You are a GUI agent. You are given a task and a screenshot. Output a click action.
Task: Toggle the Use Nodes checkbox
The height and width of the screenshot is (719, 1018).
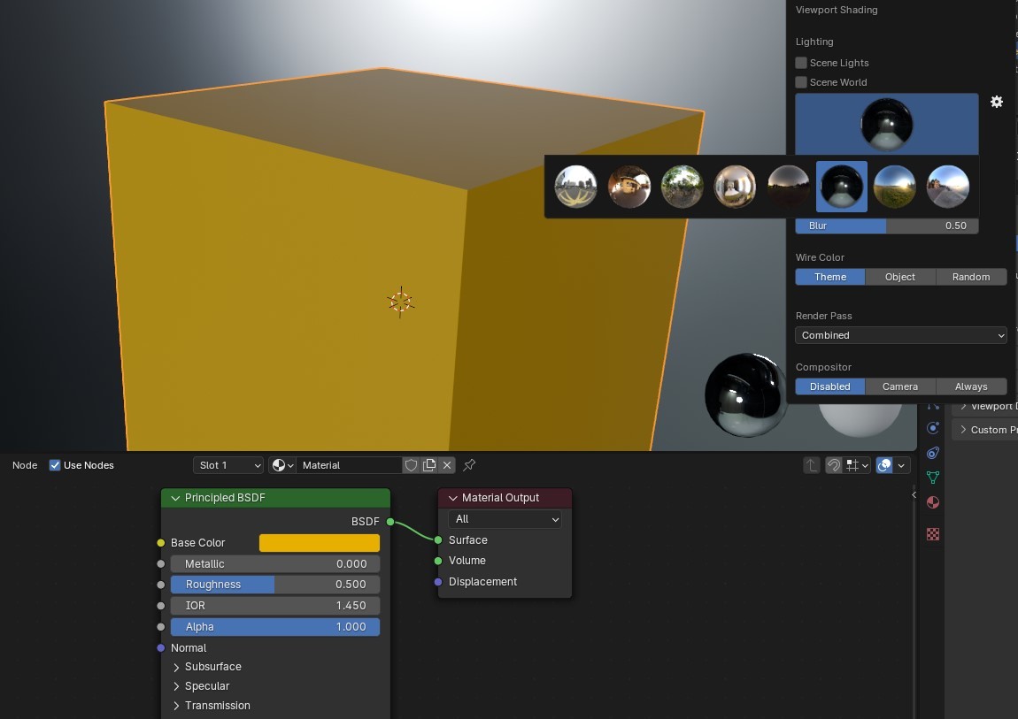tap(55, 465)
